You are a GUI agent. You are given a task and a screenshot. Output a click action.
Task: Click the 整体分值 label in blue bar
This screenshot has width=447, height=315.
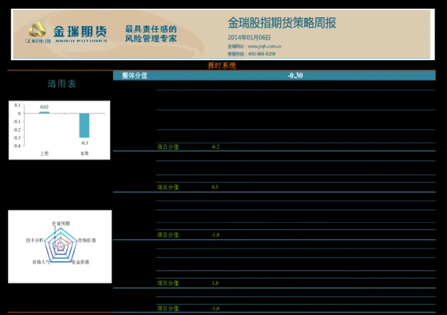pos(135,76)
